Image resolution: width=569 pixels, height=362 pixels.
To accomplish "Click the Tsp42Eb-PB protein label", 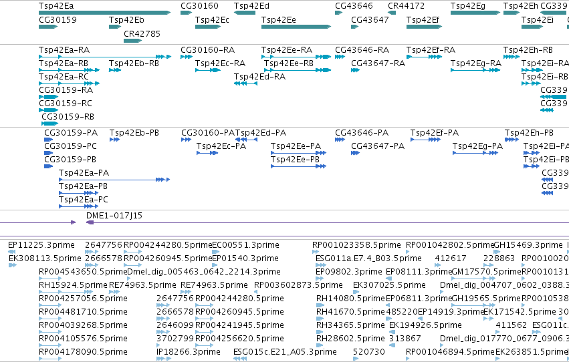I will coord(134,133).
